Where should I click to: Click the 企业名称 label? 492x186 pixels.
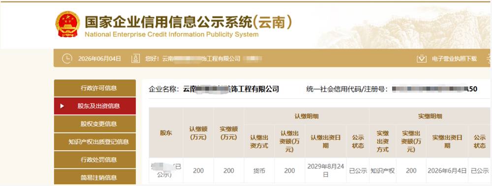pyautogui.click(x=163, y=89)
